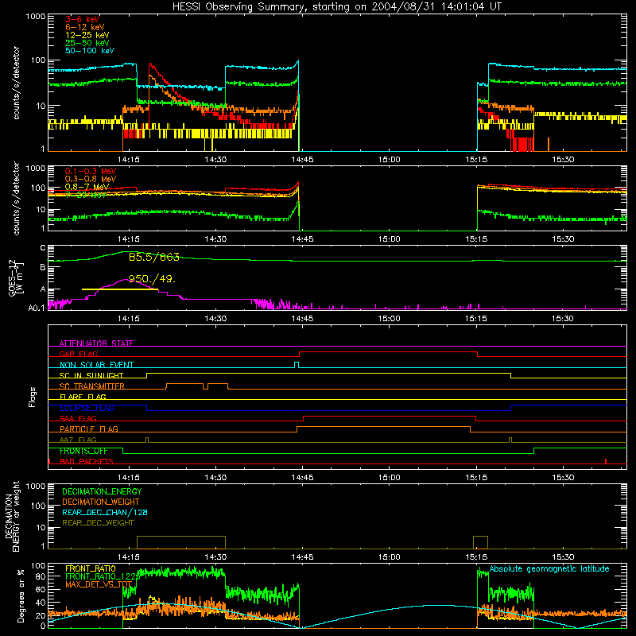Click '15:30' time tick under decimation panel
Screen dimensions: 636x636
click(563, 557)
